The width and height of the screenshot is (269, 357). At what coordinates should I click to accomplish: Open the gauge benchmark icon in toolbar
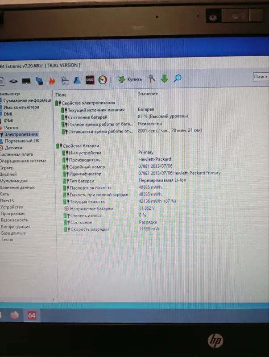point(103,79)
